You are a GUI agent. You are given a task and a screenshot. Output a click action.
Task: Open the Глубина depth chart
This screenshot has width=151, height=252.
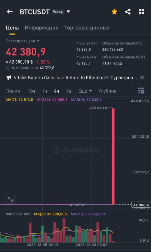(x=107, y=91)
